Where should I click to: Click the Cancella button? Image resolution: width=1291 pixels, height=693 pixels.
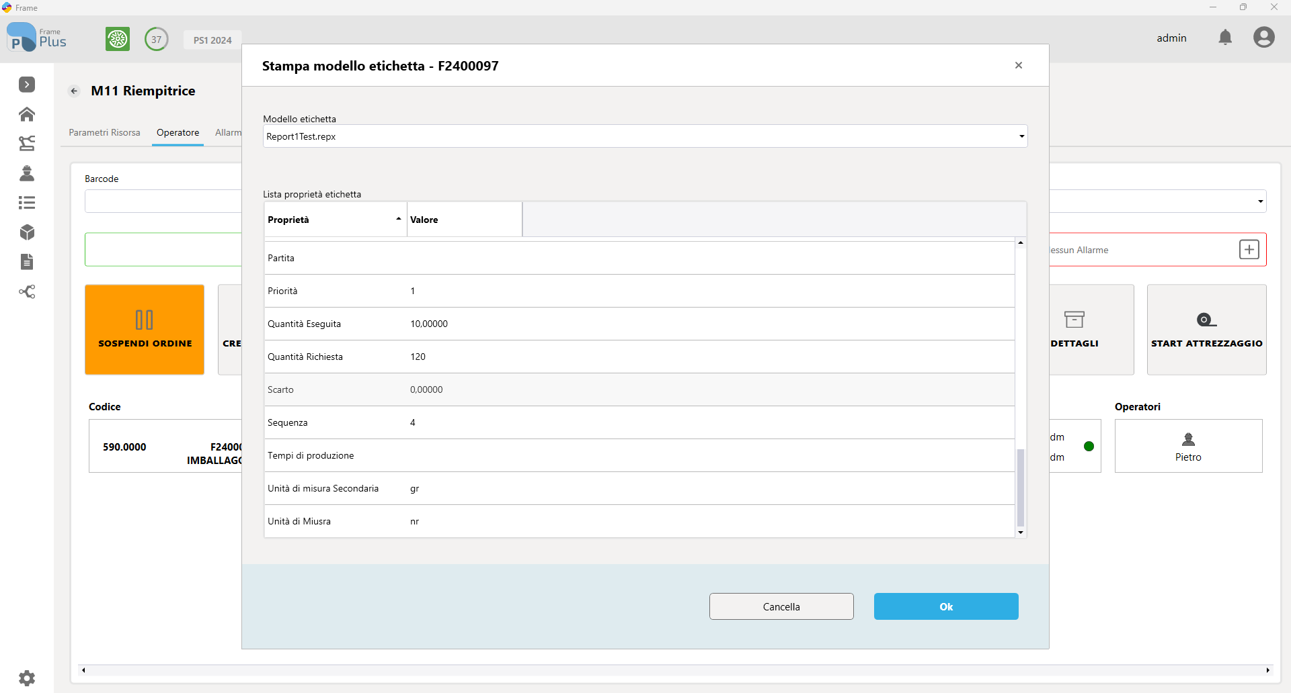coord(781,606)
